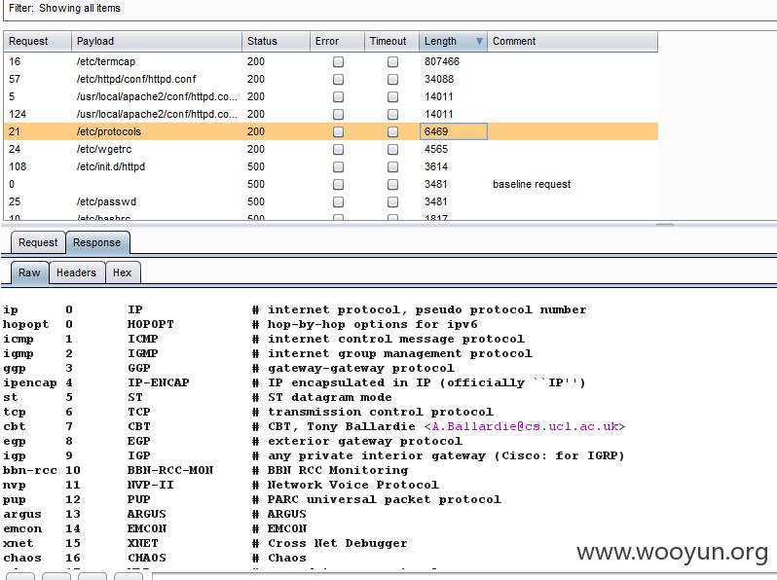This screenshot has height=580, width=777.
Task: Sort by the Timeout column header
Action: 392,41
